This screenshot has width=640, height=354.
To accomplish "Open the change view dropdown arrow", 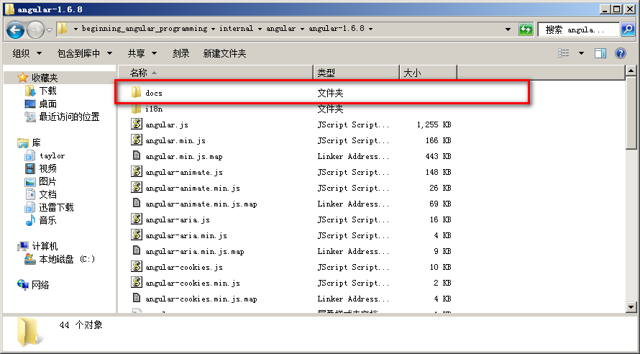I will pyautogui.click(x=581, y=53).
